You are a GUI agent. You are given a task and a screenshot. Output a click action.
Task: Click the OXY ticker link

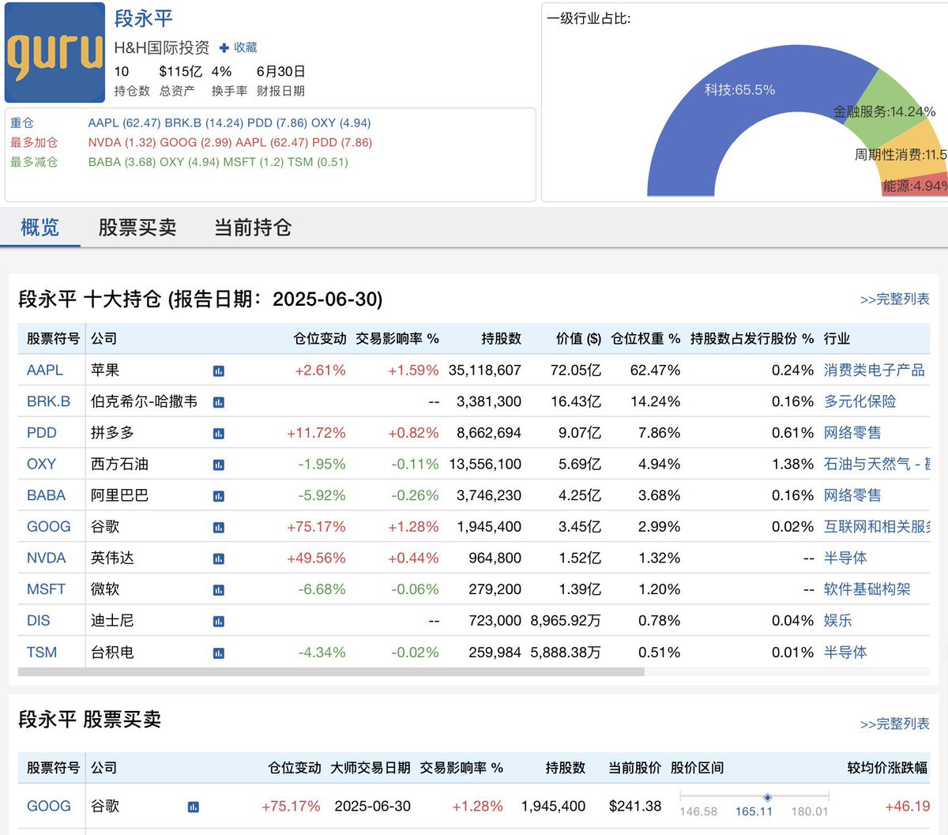click(x=42, y=464)
